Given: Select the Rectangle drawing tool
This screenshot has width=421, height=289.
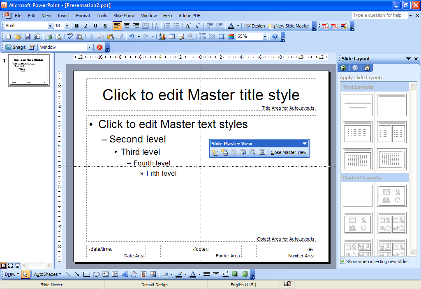Looking at the screenshot, I should coord(86,274).
